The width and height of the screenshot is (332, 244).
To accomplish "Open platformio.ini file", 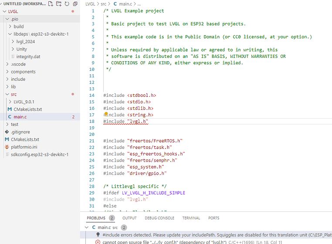I will (40, 147).
